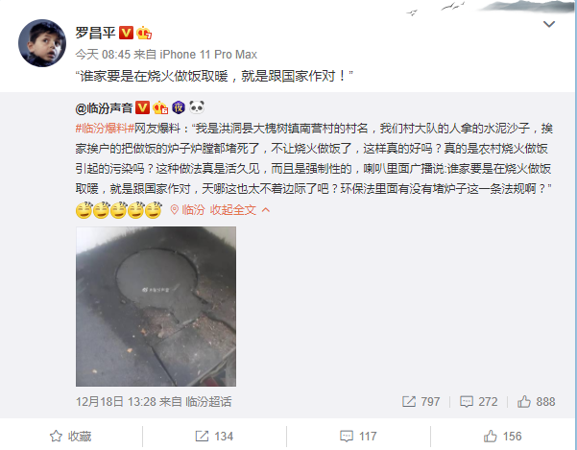The height and width of the screenshot is (450, 577).
Task: Open 罗昌平's profile avatar
Action: [42, 43]
